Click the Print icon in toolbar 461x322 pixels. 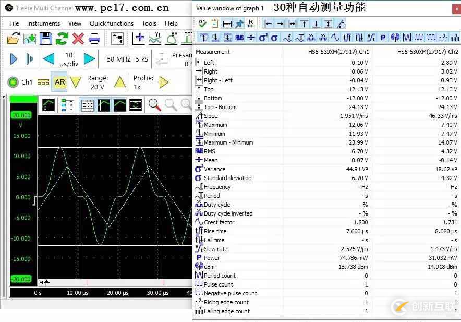[94, 39]
